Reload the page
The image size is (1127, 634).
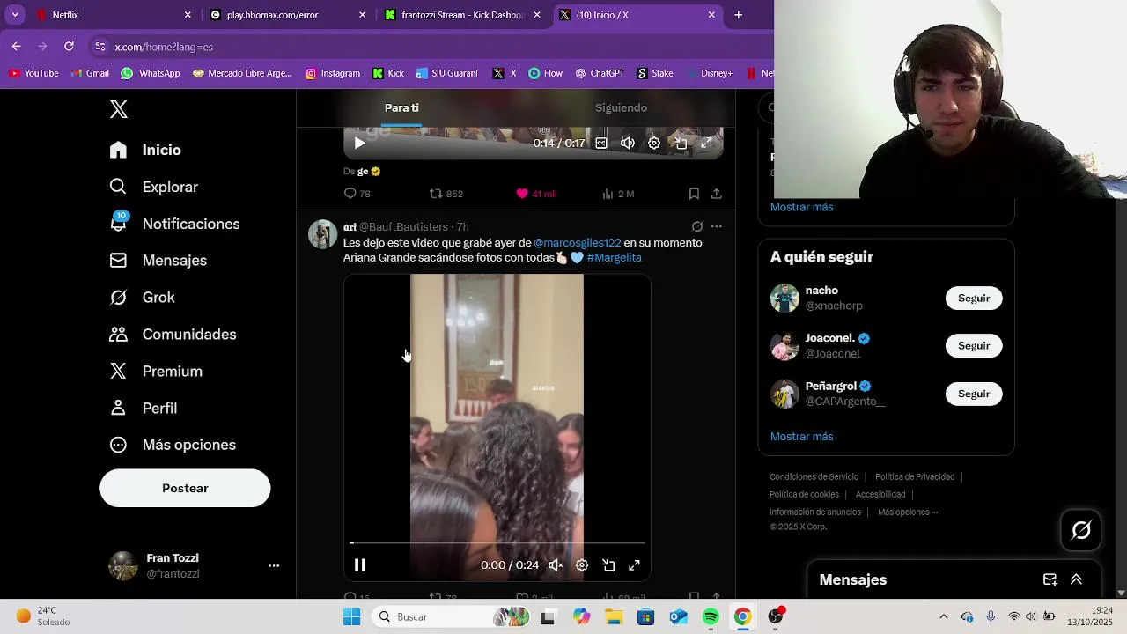[69, 47]
